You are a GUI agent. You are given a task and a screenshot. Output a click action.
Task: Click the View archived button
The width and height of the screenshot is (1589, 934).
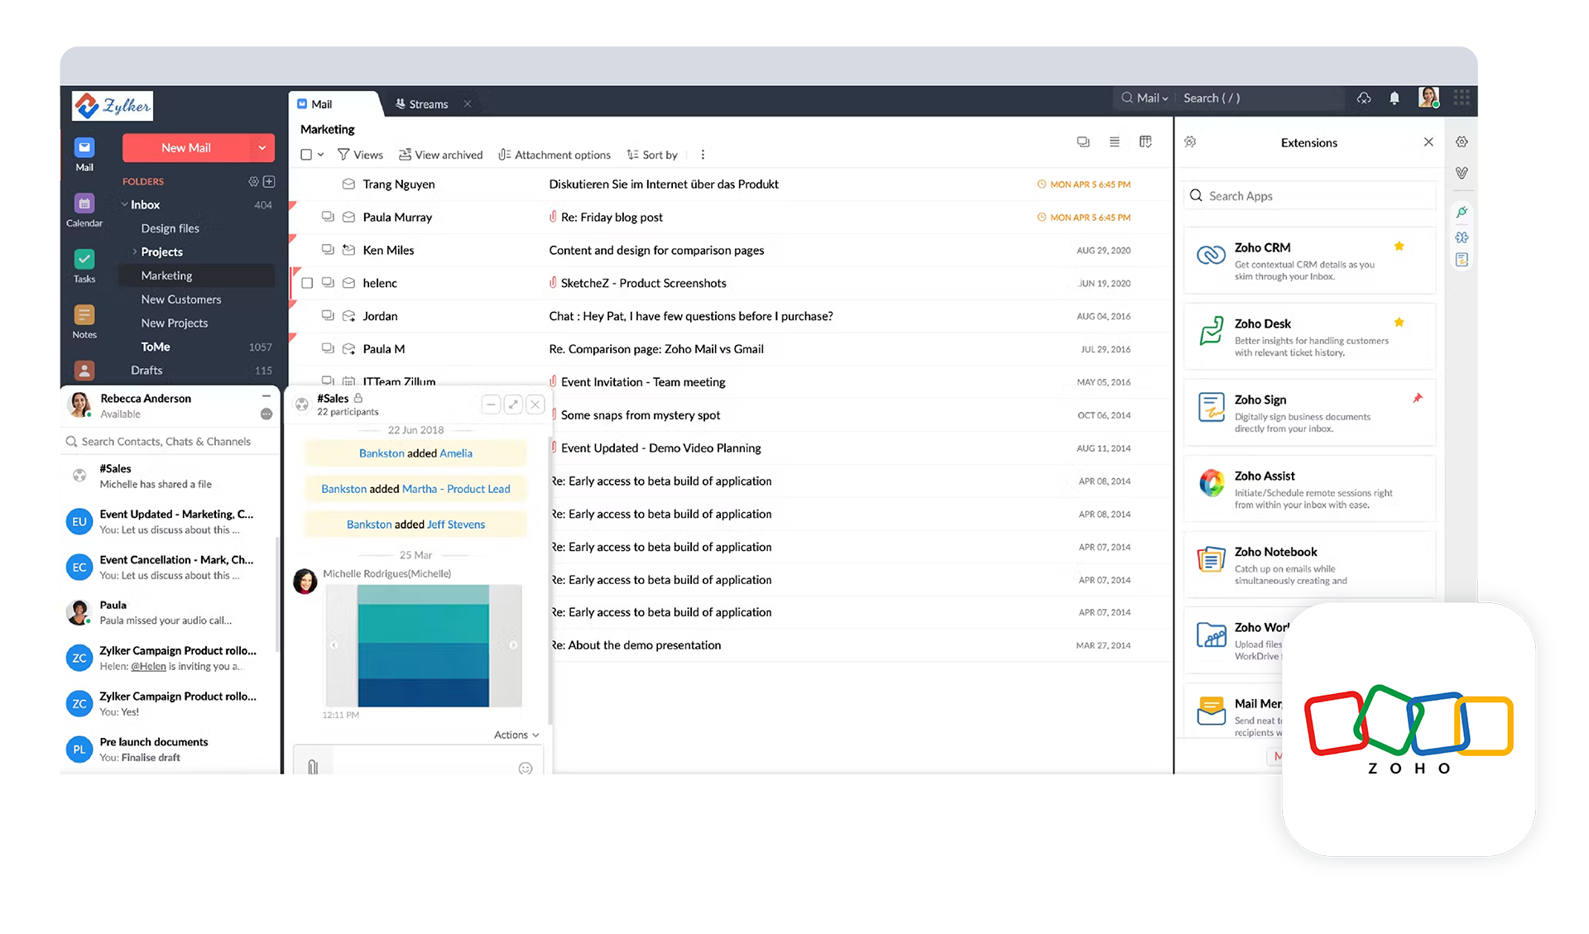coord(439,155)
